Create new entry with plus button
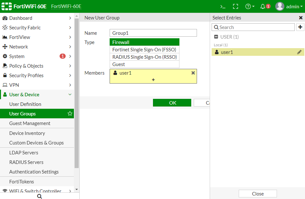 pyautogui.click(x=300, y=27)
